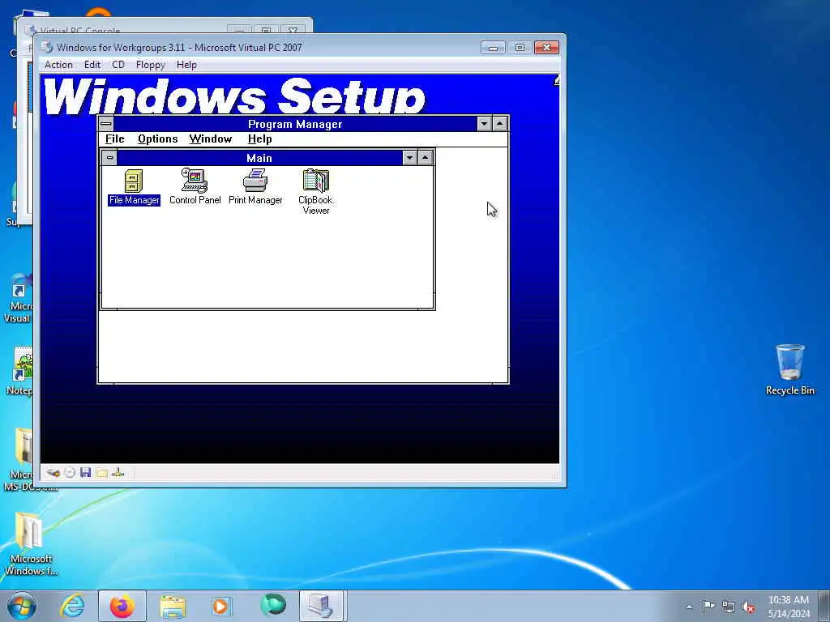The height and width of the screenshot is (622, 830).
Task: Click the network tray icon
Action: point(729,607)
